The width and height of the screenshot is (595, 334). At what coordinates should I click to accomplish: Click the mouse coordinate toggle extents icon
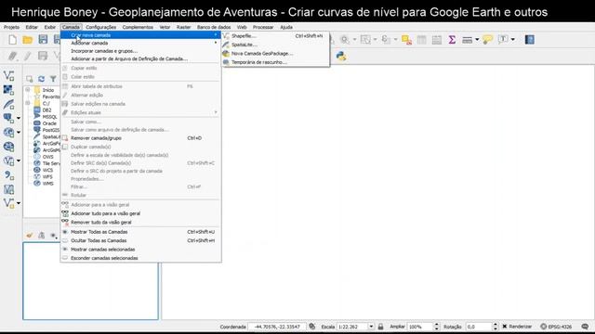click(312, 327)
